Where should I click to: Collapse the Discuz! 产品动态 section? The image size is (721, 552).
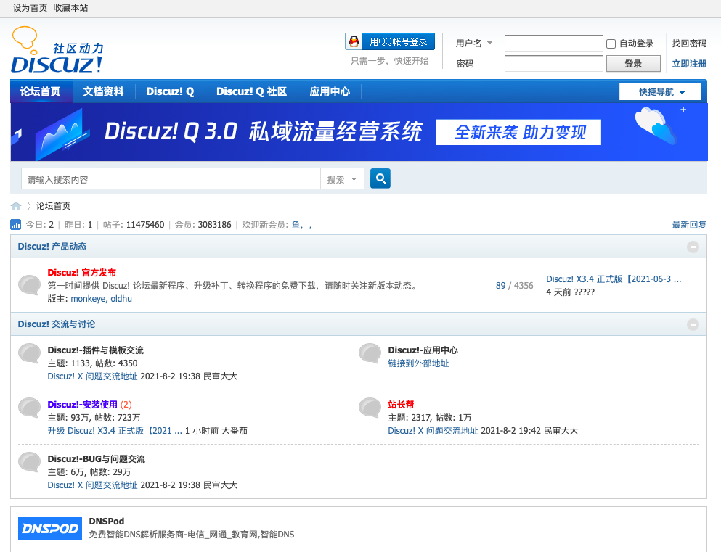pyautogui.click(x=693, y=247)
